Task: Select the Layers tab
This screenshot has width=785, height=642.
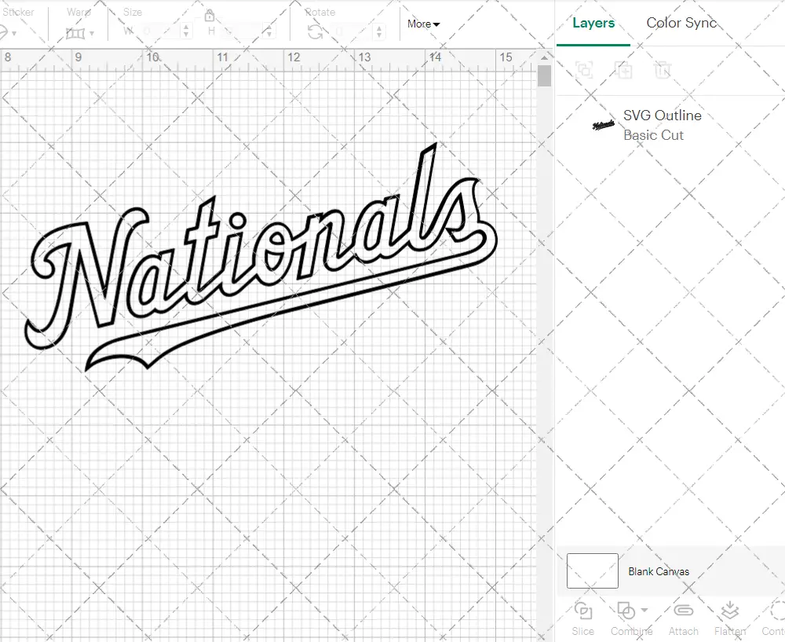Action: (x=593, y=23)
